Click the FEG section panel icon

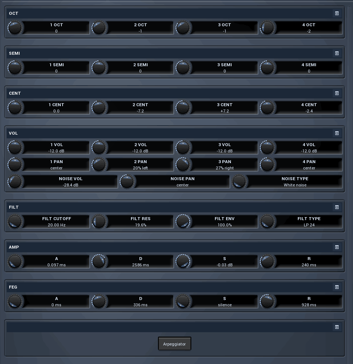pyautogui.click(x=337, y=287)
